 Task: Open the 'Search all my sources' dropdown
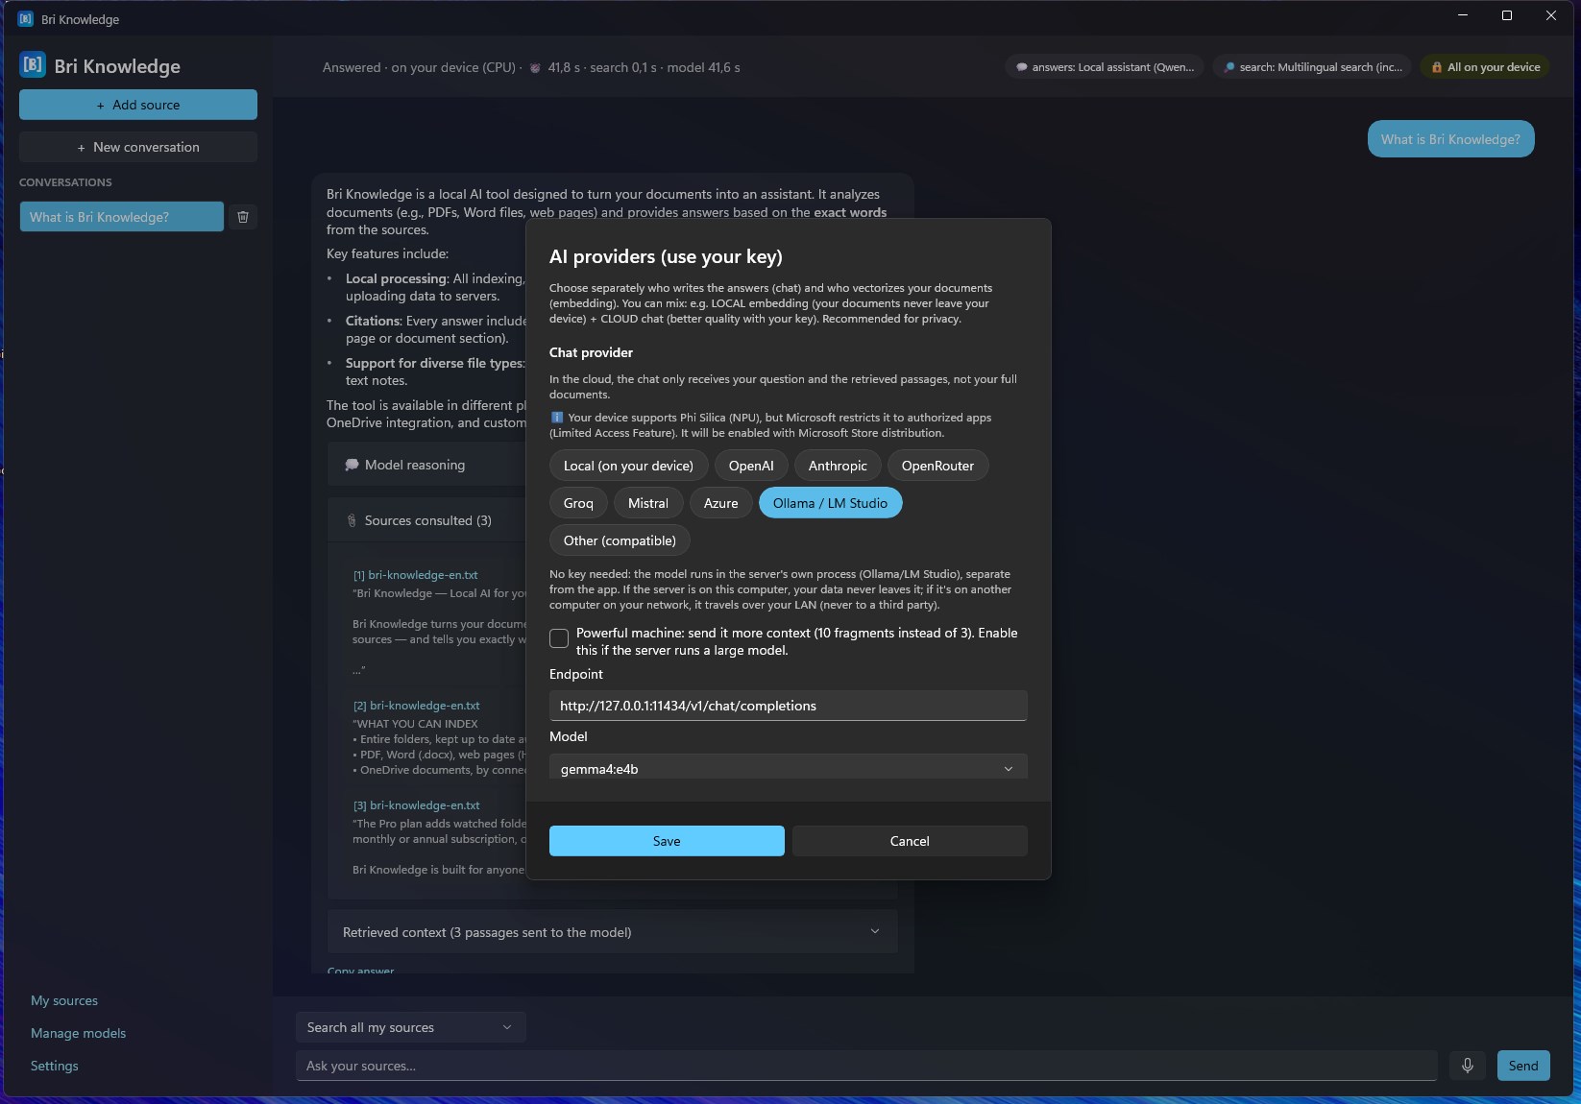pos(410,1027)
